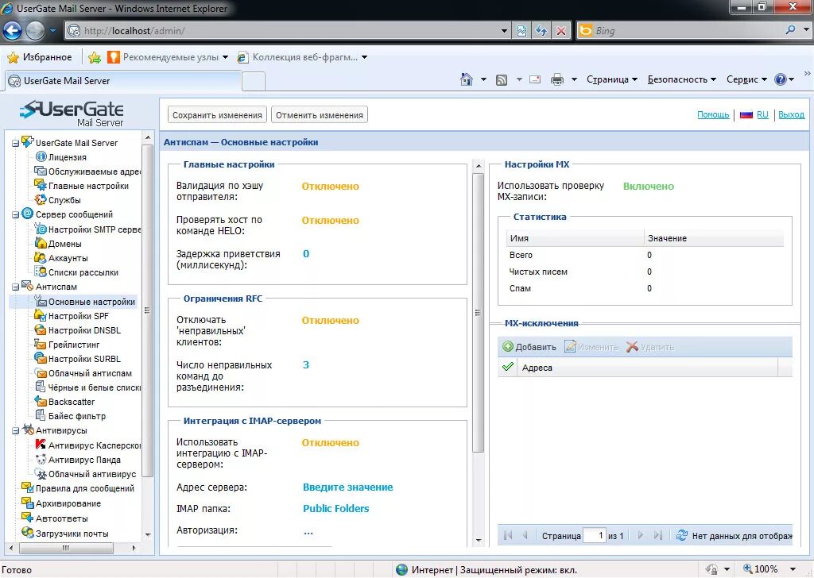Click the sidebar vertical scrollbar thumb
Image resolution: width=814 pixels, height=578 pixels.
click(147, 310)
